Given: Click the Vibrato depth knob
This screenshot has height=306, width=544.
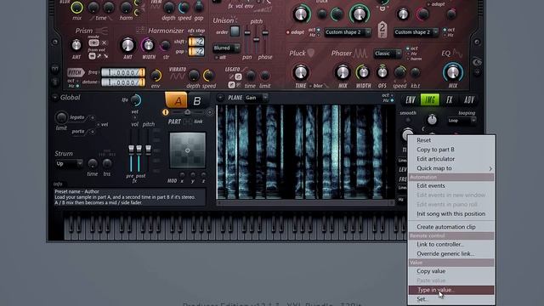Looking at the screenshot, I should [193, 76].
